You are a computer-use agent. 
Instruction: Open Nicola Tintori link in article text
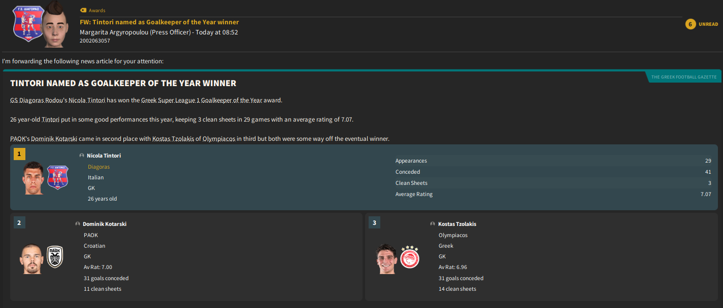[x=87, y=100]
